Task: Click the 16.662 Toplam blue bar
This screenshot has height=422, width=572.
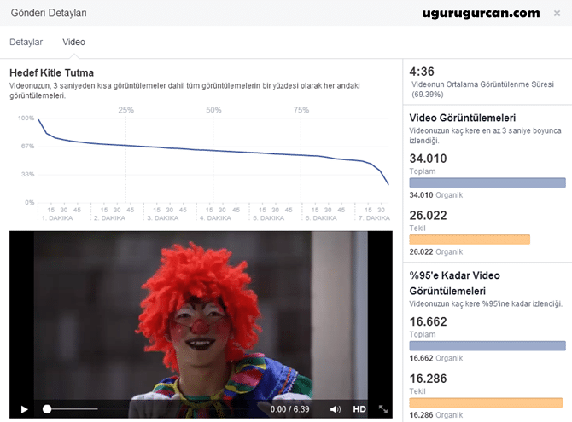Action: 487,346
